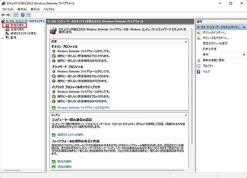
Task: Click ポリシーのインポート action
Action: 214,33
